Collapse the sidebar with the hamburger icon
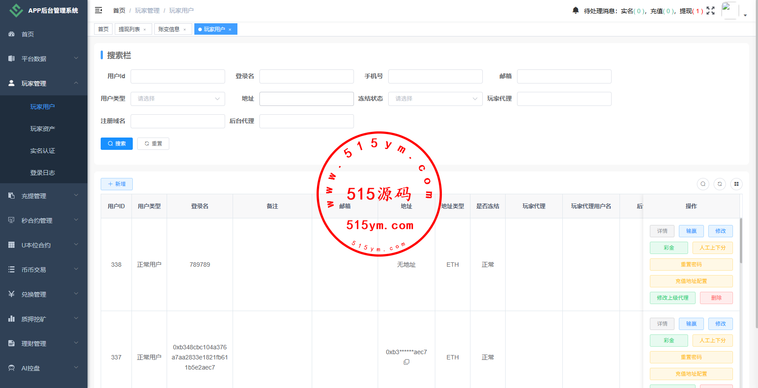The height and width of the screenshot is (388, 758). coord(98,10)
